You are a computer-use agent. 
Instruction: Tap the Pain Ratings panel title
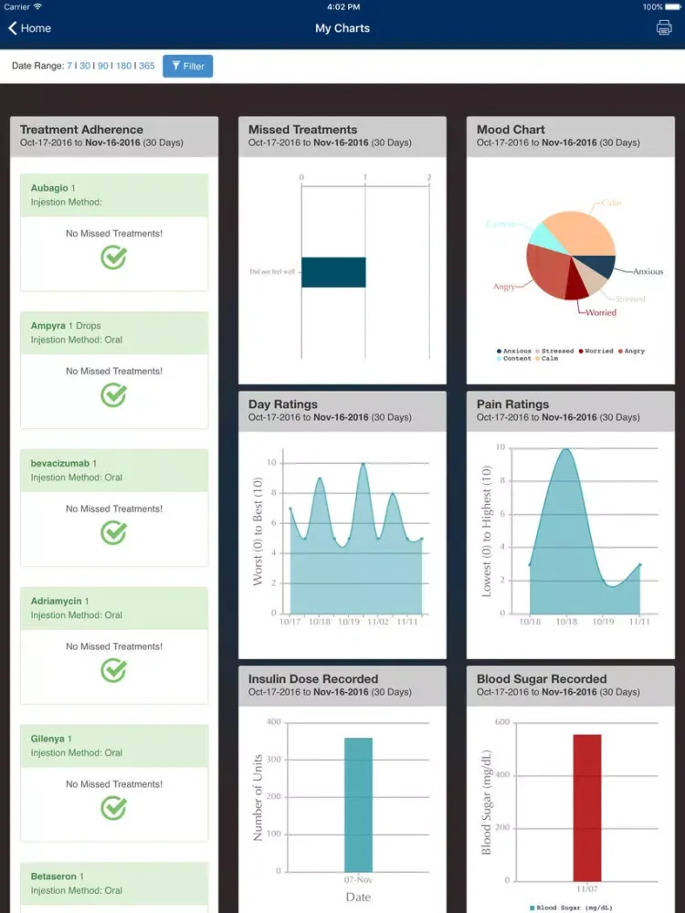point(512,404)
